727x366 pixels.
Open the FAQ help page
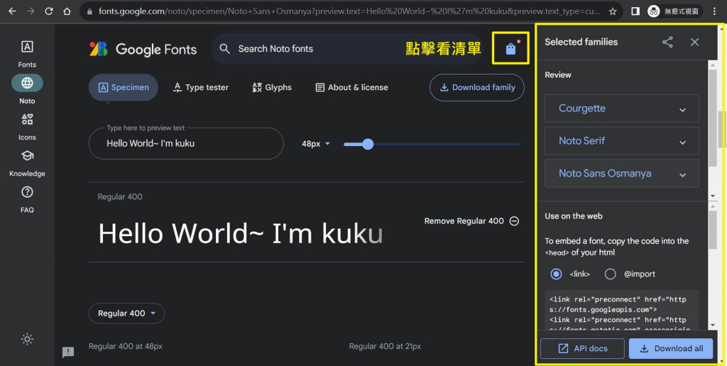coord(27,199)
